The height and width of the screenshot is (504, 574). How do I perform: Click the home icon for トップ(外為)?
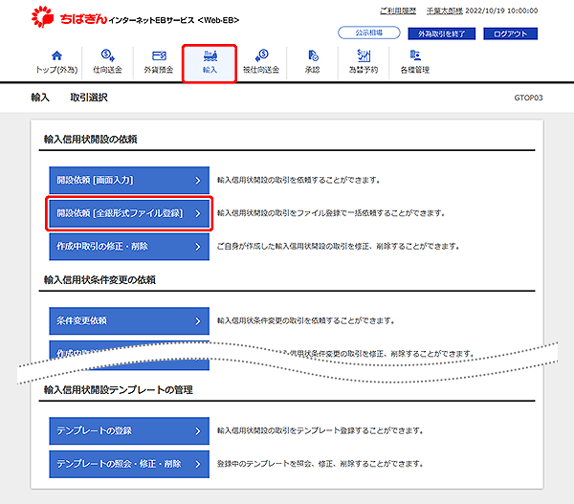pos(56,55)
